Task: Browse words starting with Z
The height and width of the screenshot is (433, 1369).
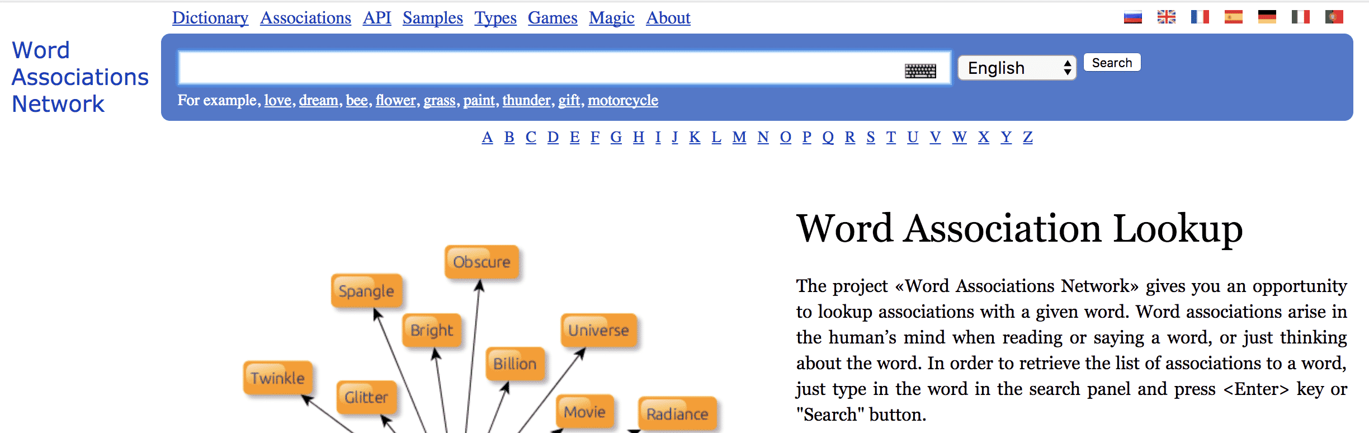Action: [1028, 137]
